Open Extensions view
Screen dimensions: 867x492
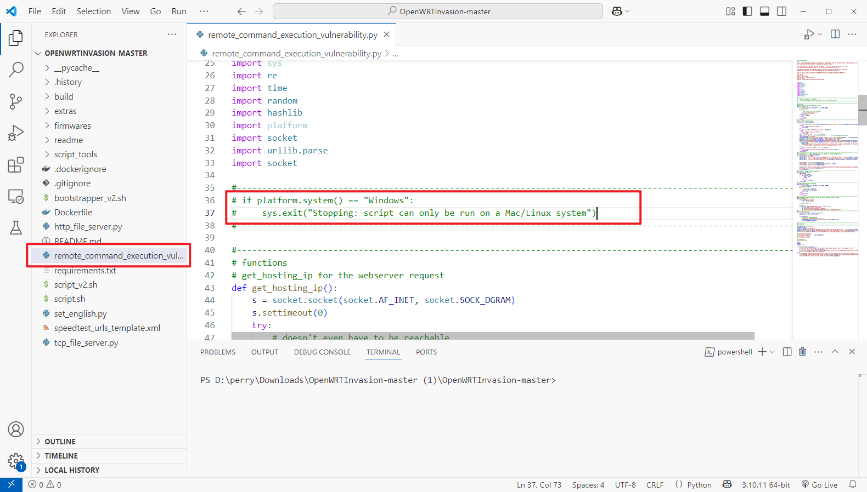click(x=16, y=164)
